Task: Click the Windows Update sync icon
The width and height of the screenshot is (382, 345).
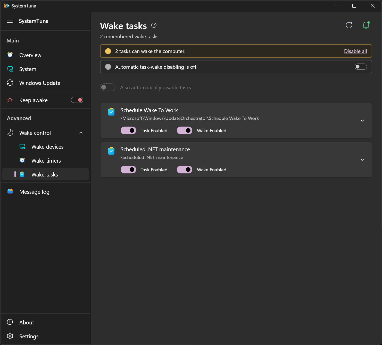Action: coord(10,83)
